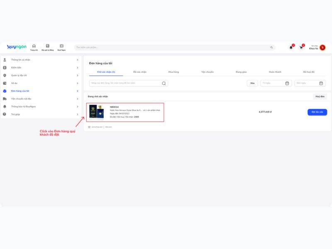Open the Quản lý địa chỉ menu item
The image size is (332, 249).
click(41, 76)
